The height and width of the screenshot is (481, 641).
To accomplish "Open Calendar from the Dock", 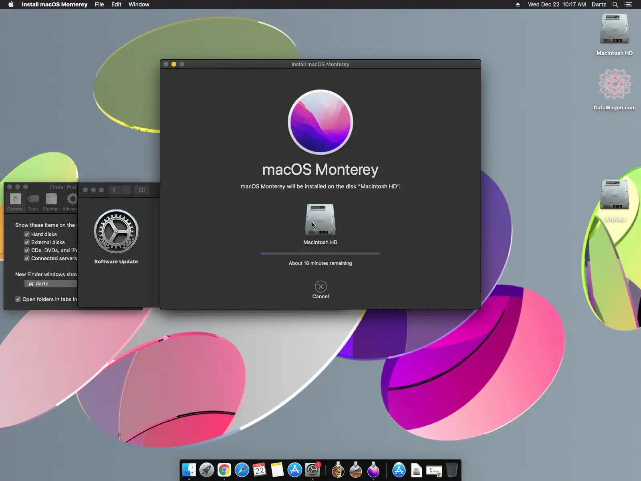I will (x=260, y=470).
